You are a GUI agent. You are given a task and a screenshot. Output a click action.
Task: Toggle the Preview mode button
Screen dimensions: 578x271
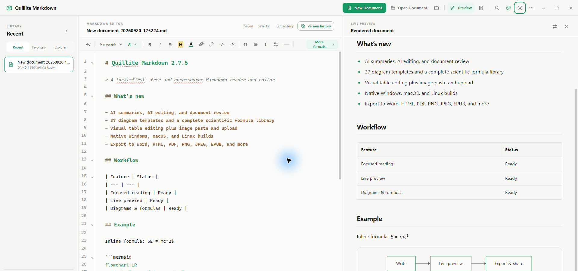coord(461,8)
